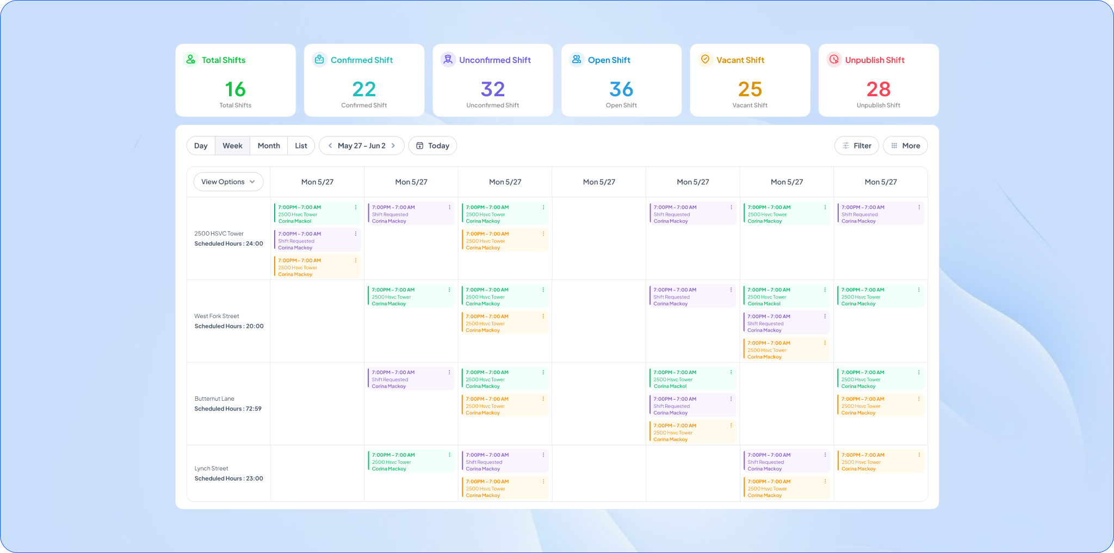Select 2500 HSVC Tower sixth-column green shift card
This screenshot has height=553, width=1114.
coord(787,214)
